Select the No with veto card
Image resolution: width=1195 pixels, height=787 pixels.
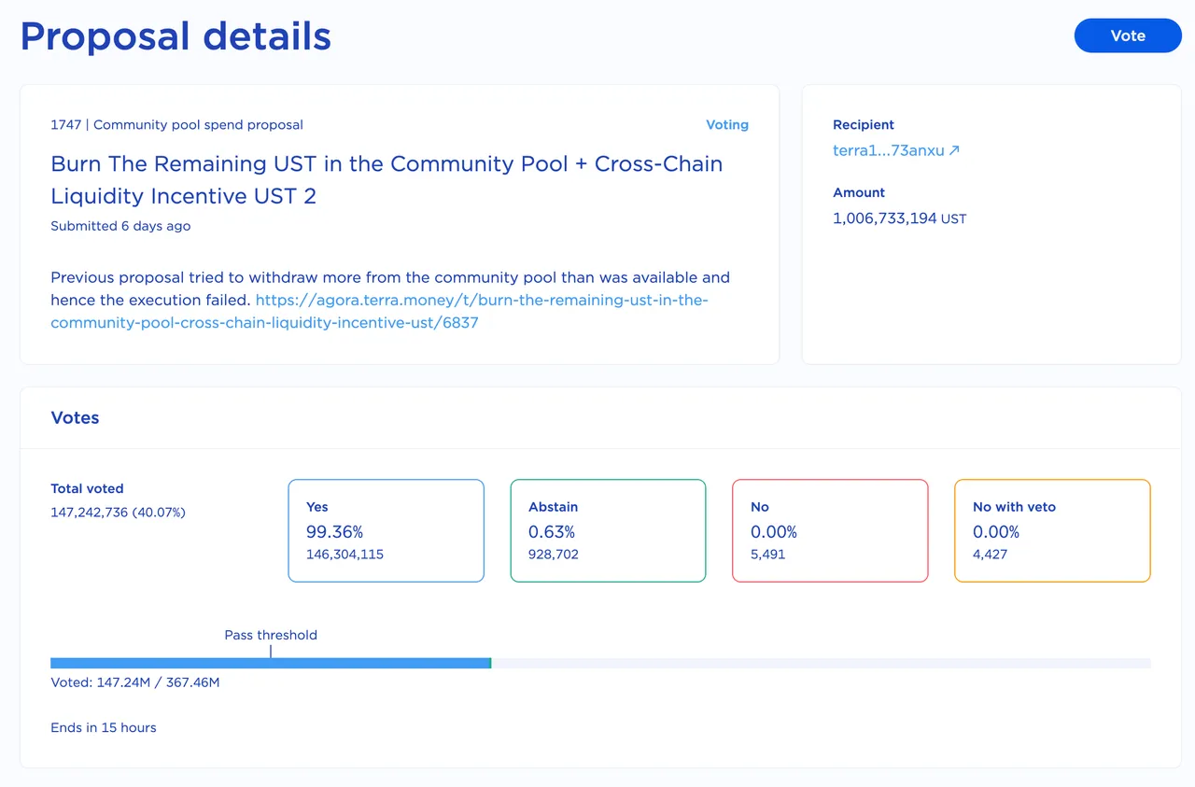click(x=1052, y=531)
